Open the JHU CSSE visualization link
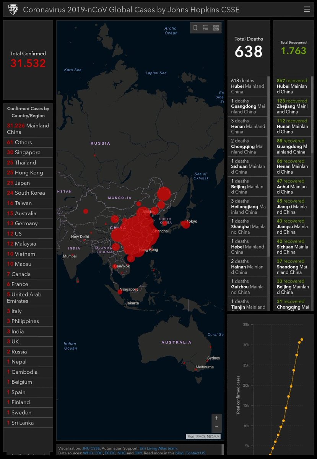Screen dimensions: 317x459 pyautogui.click(x=92, y=448)
